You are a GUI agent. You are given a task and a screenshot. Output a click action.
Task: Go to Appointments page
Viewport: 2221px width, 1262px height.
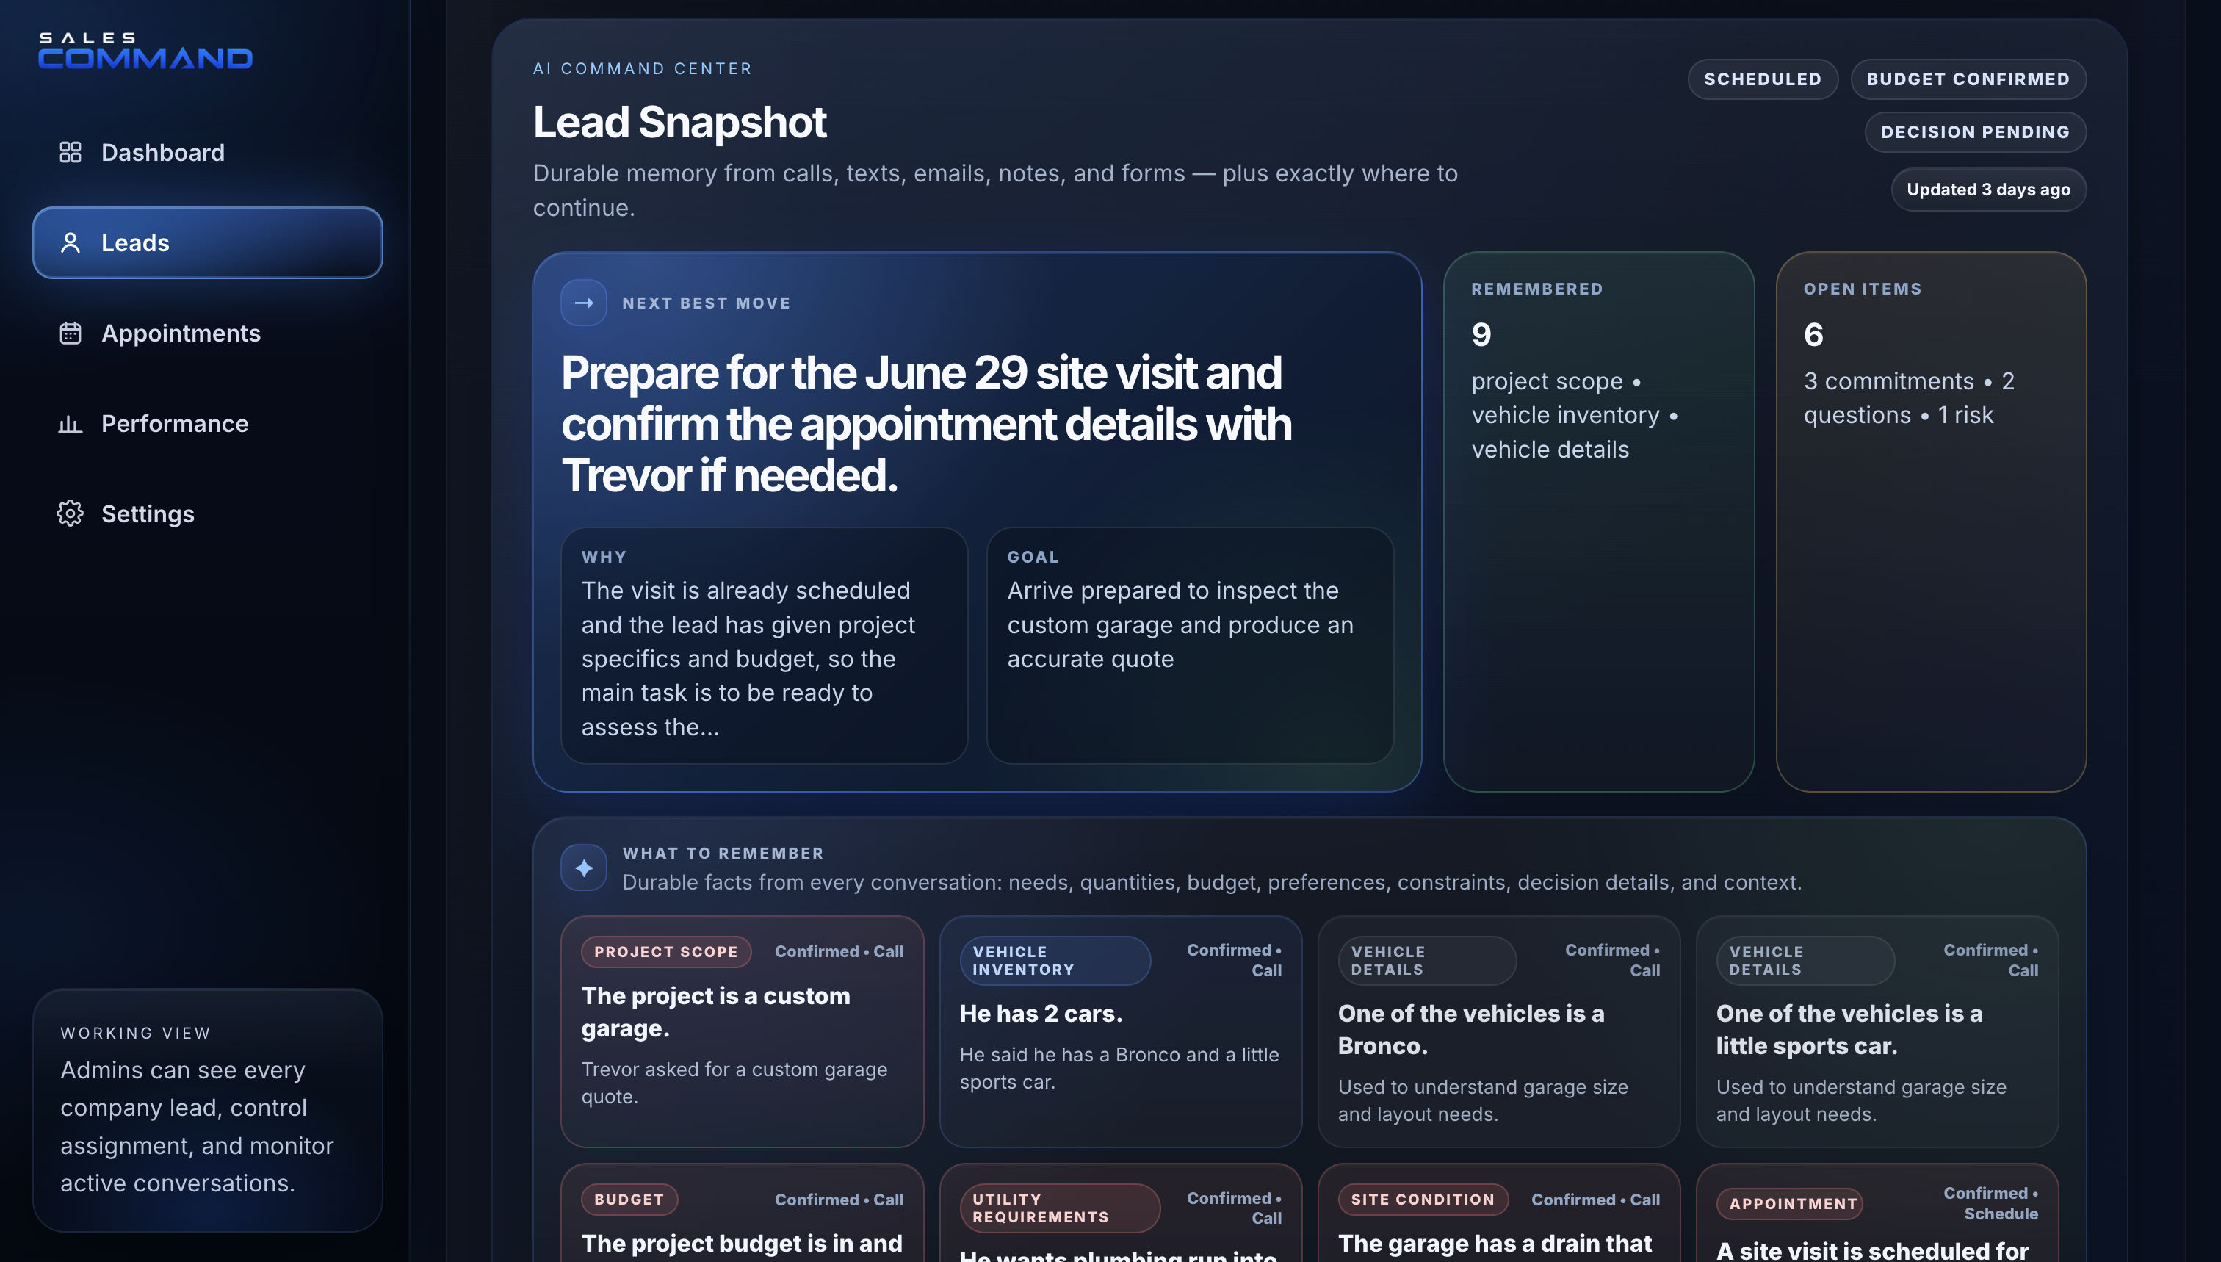207,333
